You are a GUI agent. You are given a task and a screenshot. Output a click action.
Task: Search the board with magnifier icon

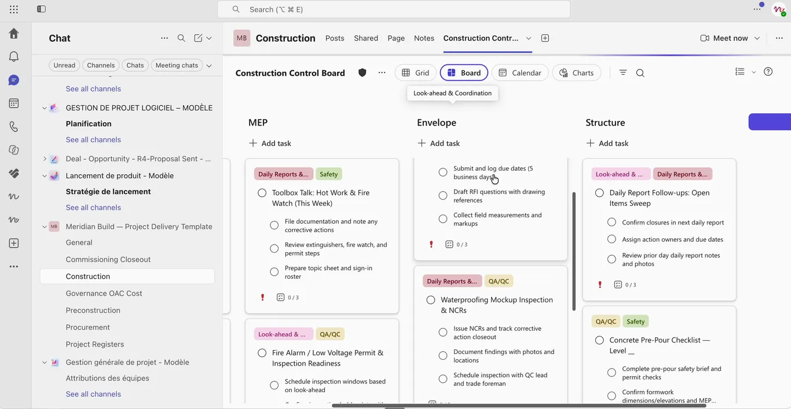point(640,73)
